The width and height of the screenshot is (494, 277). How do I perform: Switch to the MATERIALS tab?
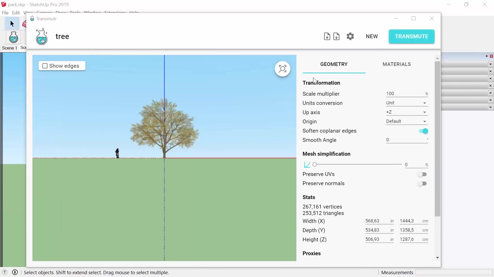(396, 64)
